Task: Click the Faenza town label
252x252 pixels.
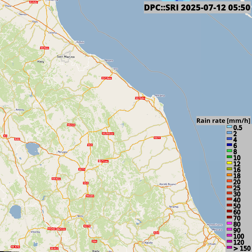Action: (x=23, y=14)
